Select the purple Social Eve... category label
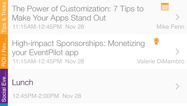 [4, 86]
